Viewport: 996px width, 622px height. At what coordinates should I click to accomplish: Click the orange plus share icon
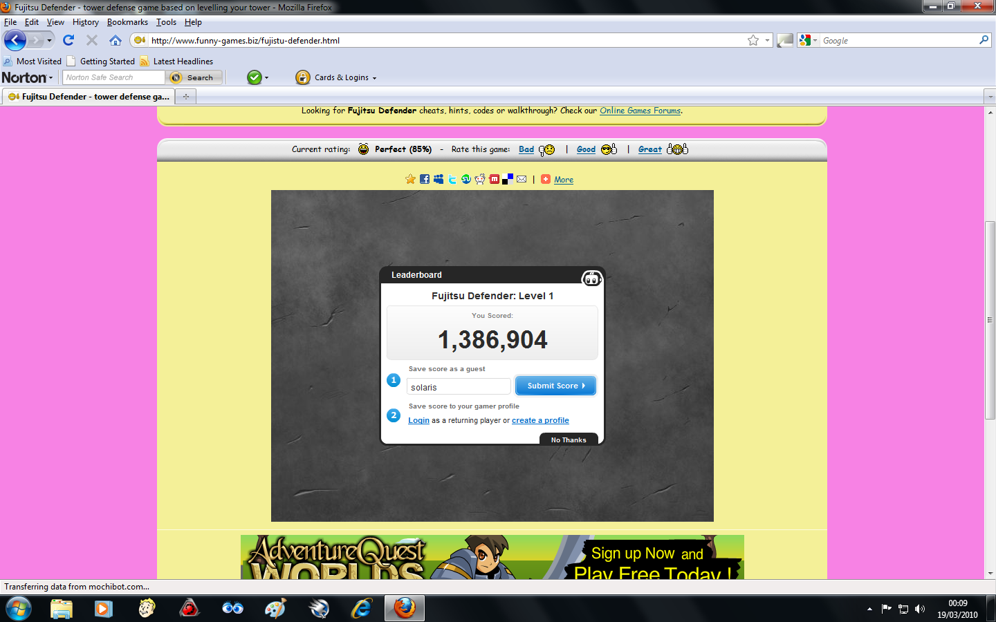546,179
